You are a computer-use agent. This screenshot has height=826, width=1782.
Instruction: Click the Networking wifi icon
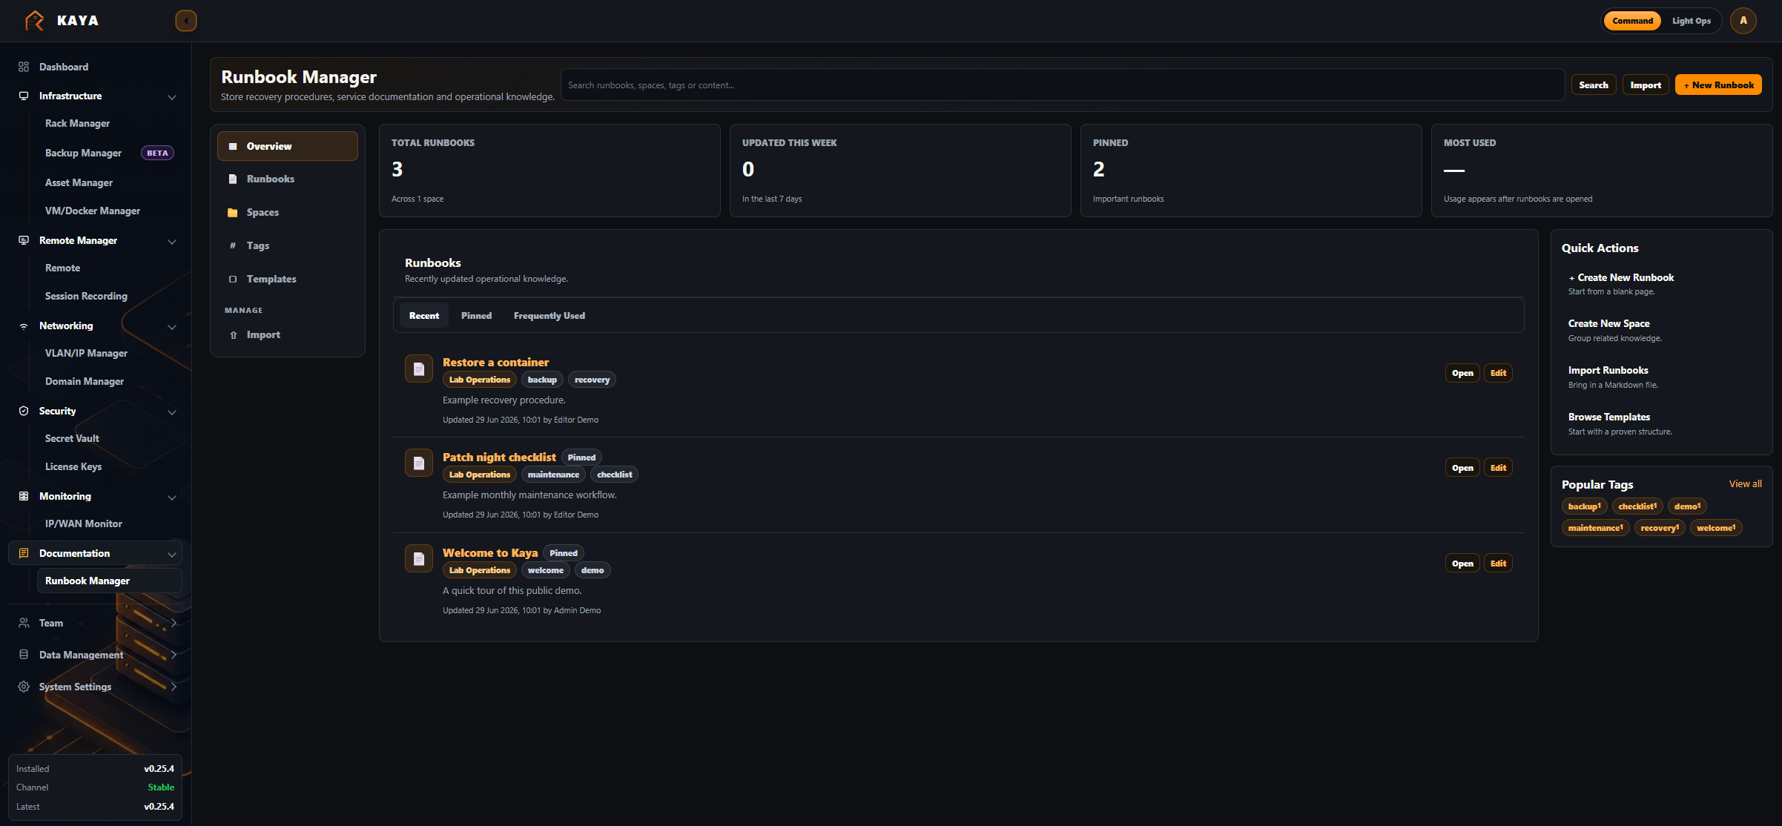(x=24, y=326)
